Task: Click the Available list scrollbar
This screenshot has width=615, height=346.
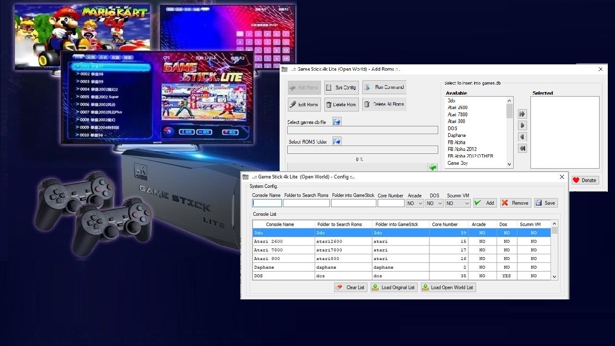Action: pos(509,132)
